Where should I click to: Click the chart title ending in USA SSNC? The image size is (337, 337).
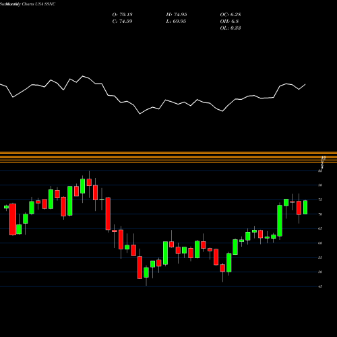[x=28, y=4]
